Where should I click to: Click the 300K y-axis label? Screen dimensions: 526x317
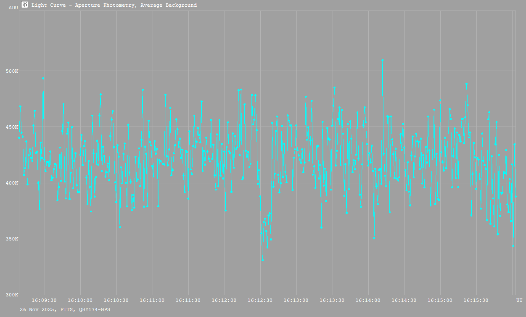[12, 295]
